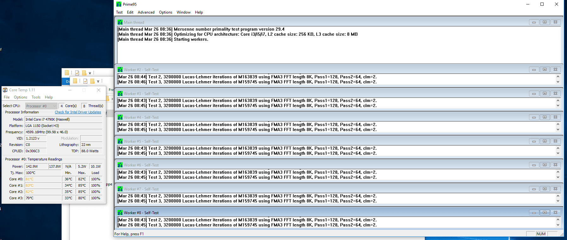This screenshot has width=567, height=240.
Task: Click the Model field Intel Core i7 4790K
Action: click(64, 119)
